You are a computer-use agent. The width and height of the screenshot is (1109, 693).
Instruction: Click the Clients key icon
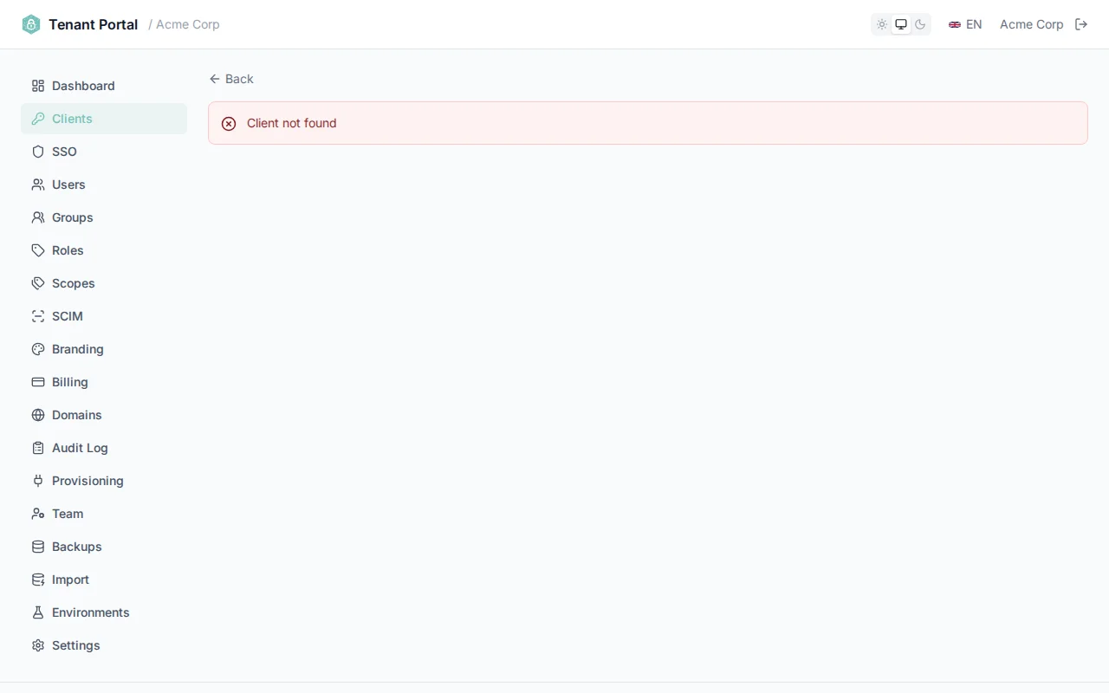click(38, 119)
